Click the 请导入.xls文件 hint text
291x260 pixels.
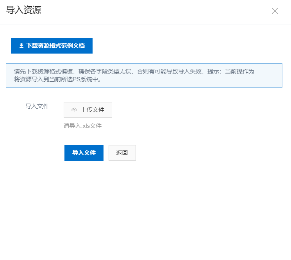[82, 126]
